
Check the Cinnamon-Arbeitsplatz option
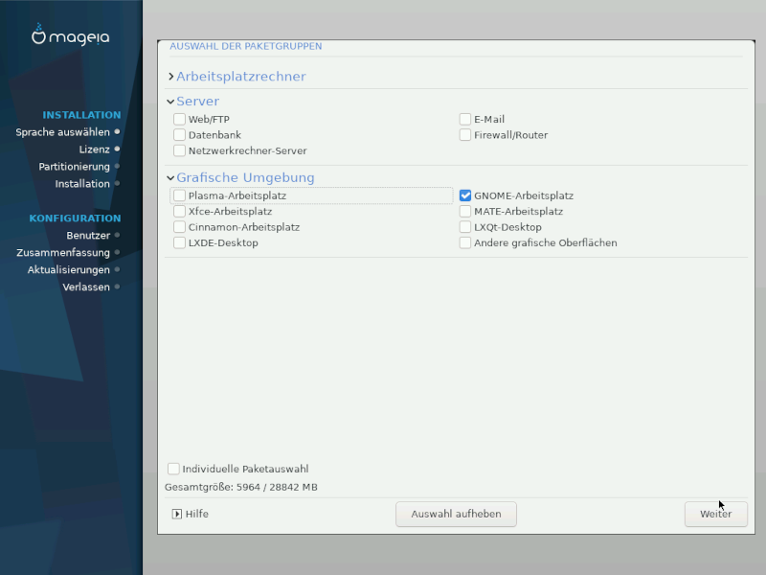pyautogui.click(x=180, y=227)
